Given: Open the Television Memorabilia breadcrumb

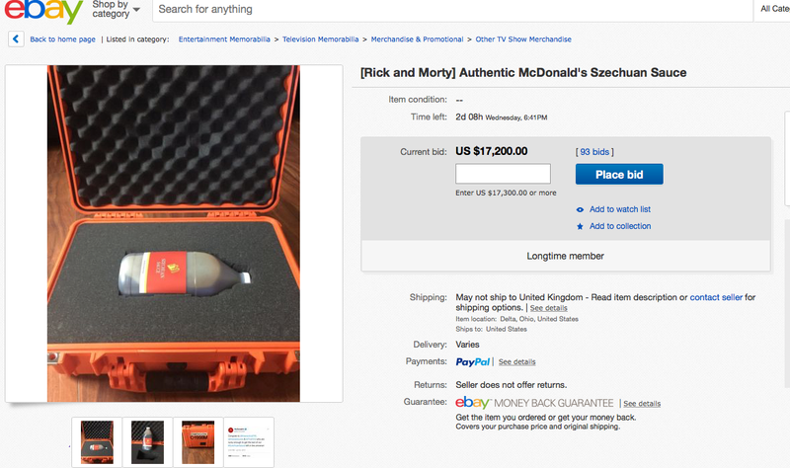Looking at the screenshot, I should [320, 39].
